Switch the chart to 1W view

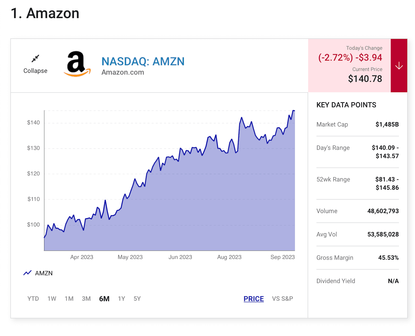(52, 299)
